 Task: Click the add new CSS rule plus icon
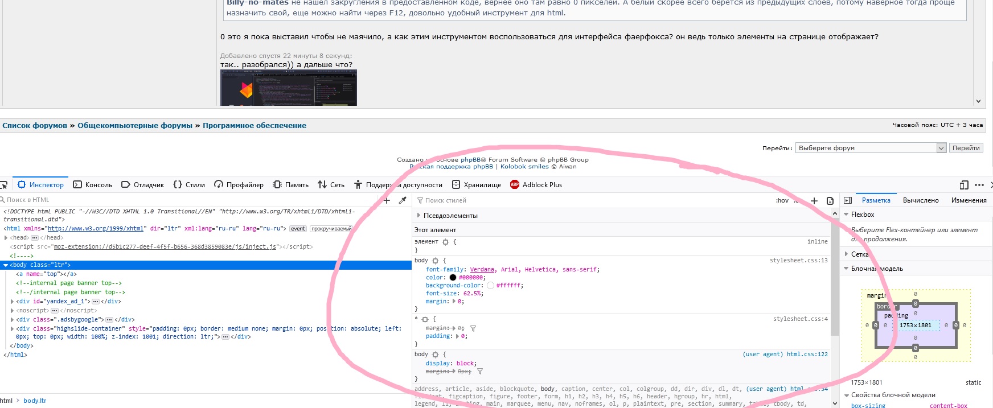[x=814, y=201]
